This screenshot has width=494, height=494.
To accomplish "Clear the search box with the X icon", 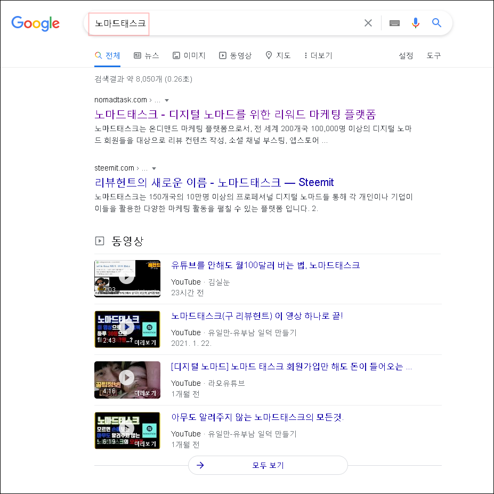I will coord(368,23).
